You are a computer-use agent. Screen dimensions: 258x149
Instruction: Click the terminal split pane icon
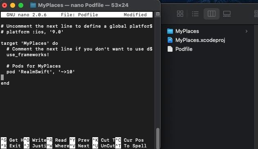coord(158,14)
